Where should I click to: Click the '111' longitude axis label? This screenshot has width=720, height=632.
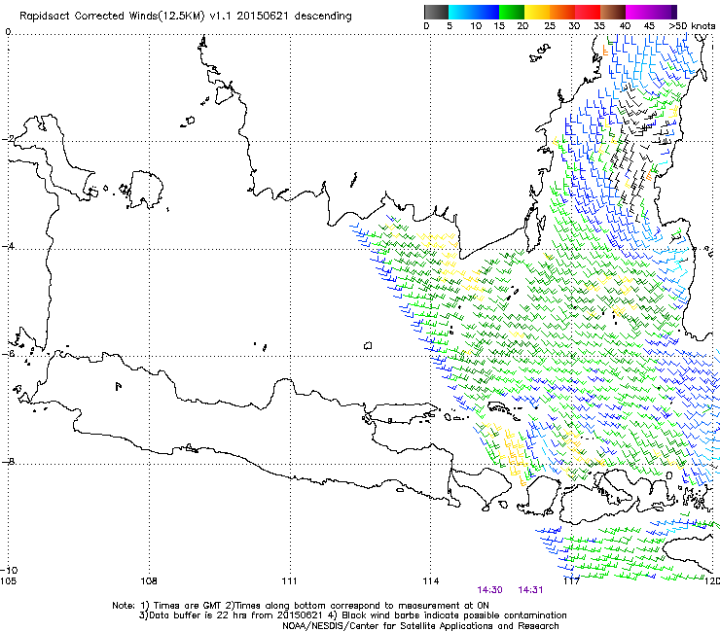click(289, 581)
